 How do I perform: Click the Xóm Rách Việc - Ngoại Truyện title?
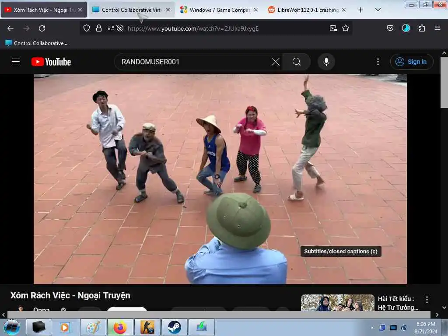(70, 295)
